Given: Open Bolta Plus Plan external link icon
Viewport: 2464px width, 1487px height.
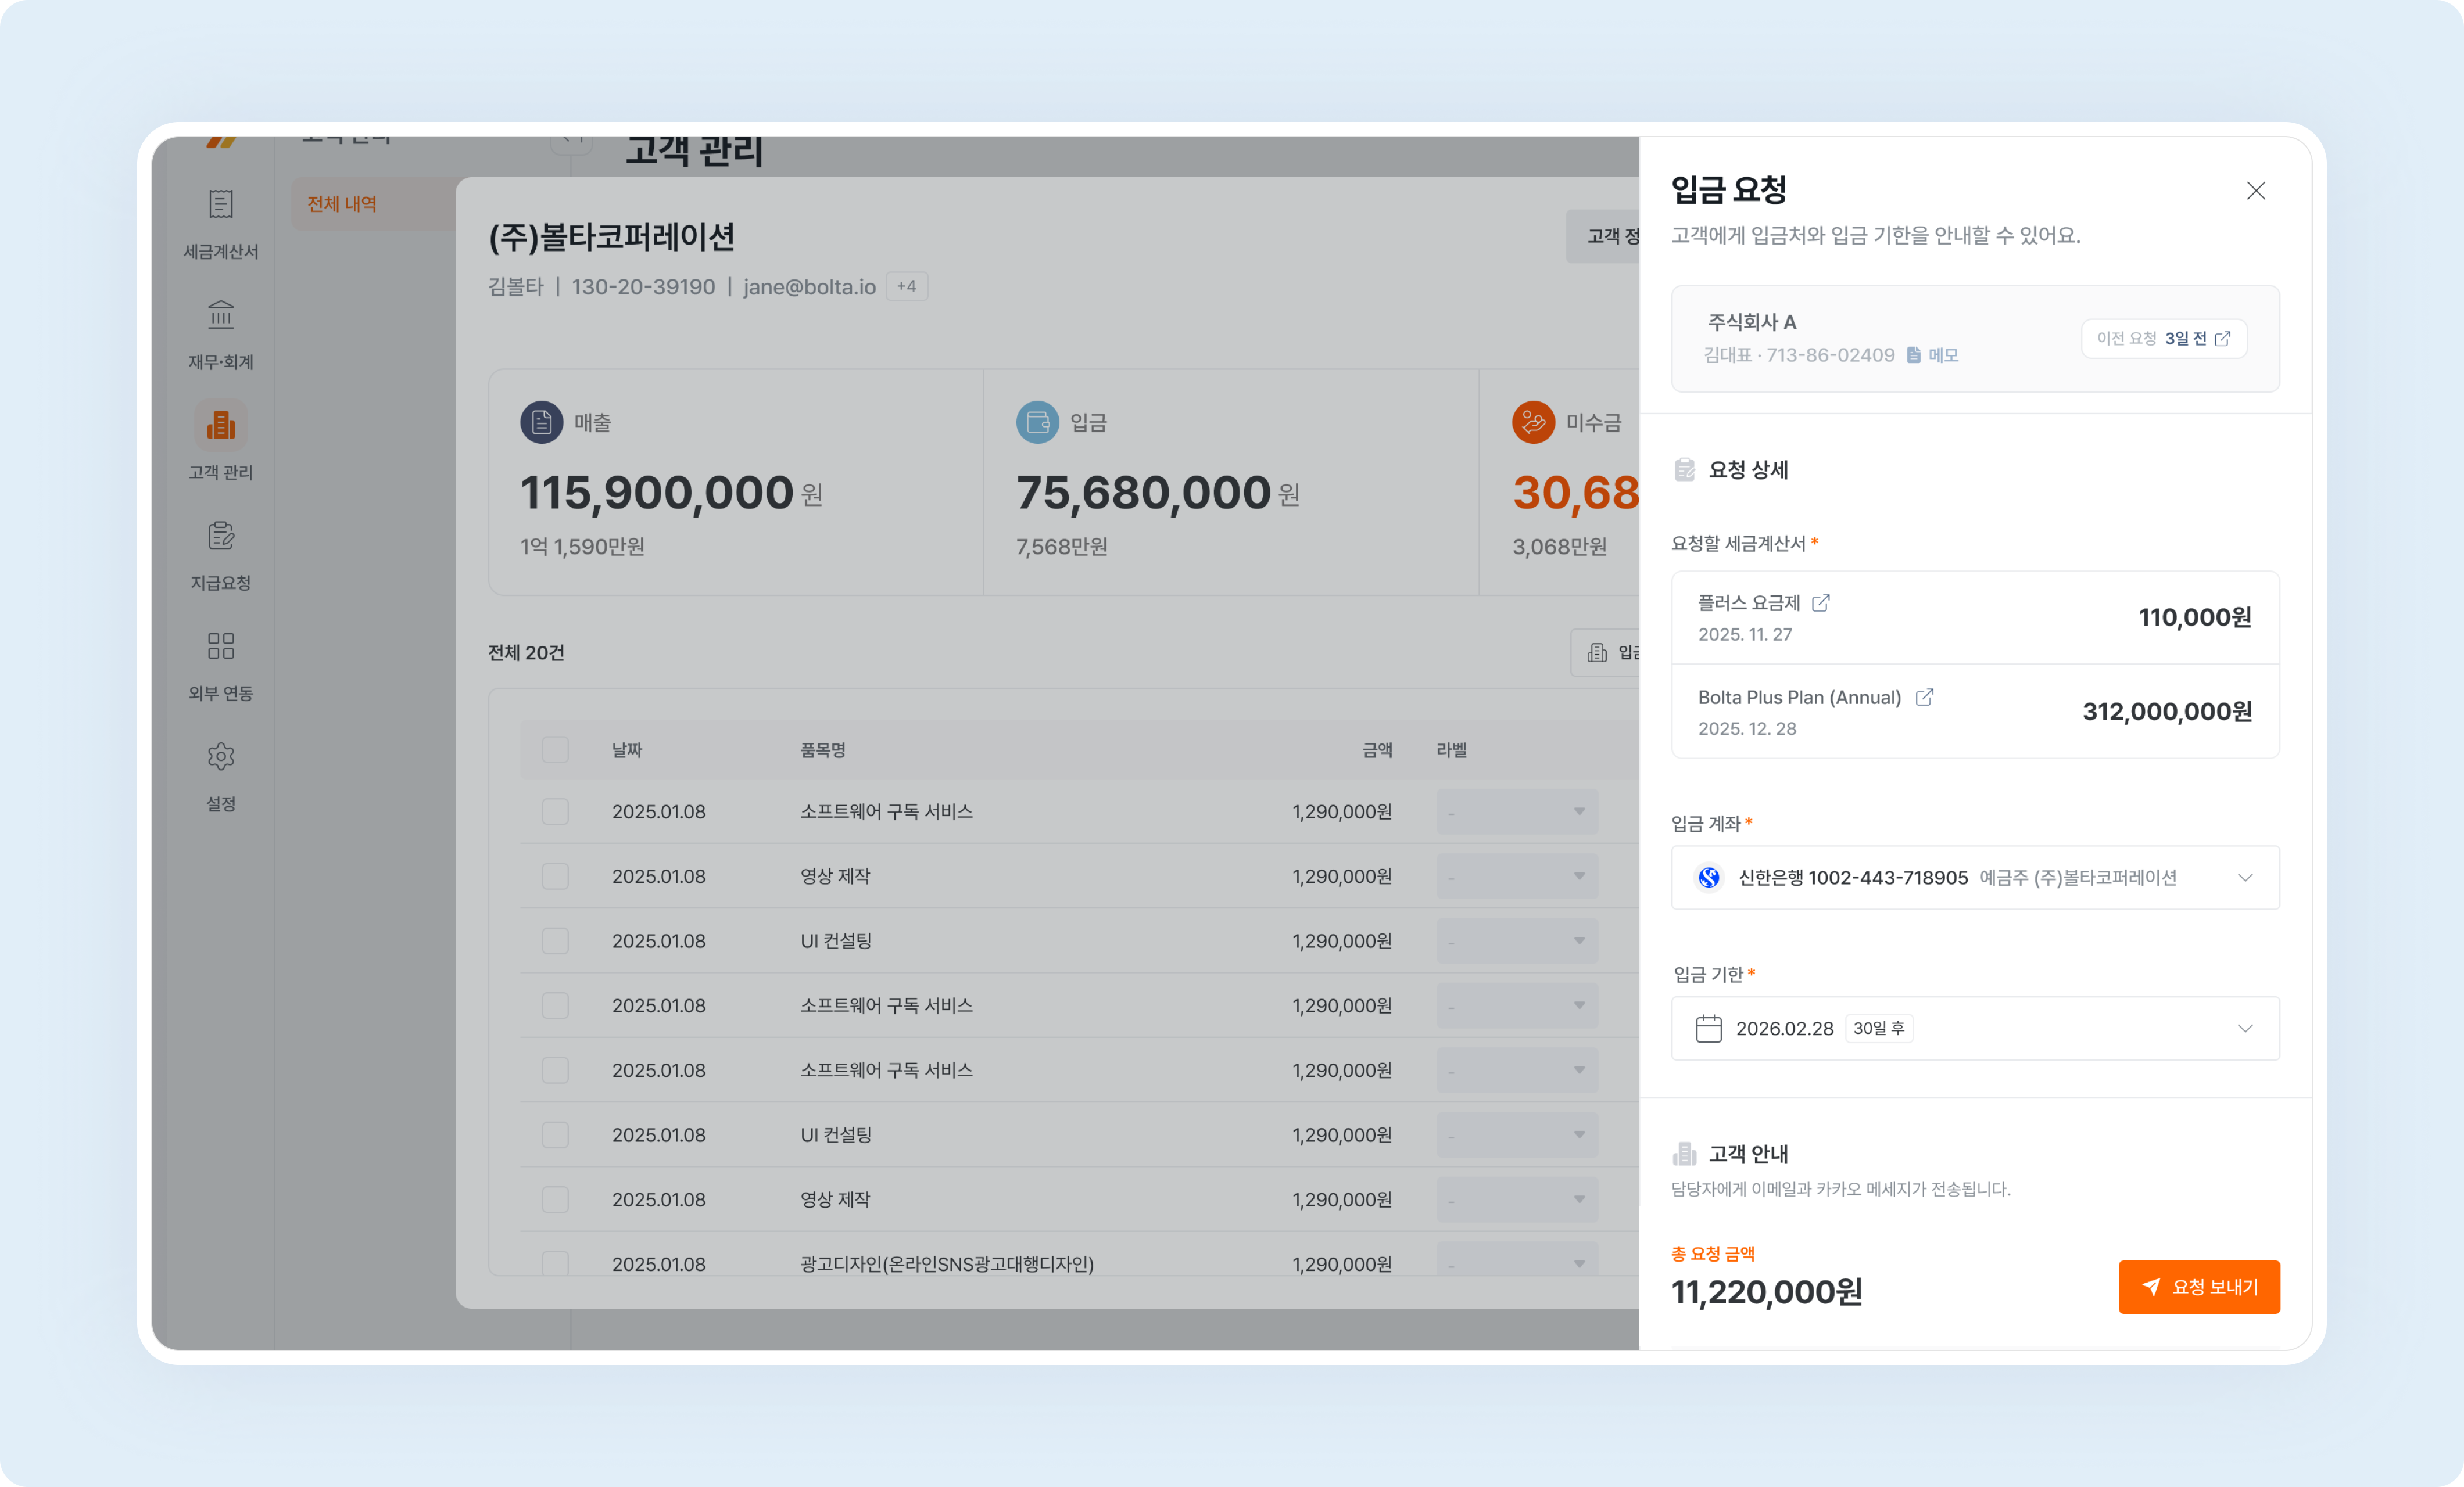Looking at the screenshot, I should tap(1924, 698).
